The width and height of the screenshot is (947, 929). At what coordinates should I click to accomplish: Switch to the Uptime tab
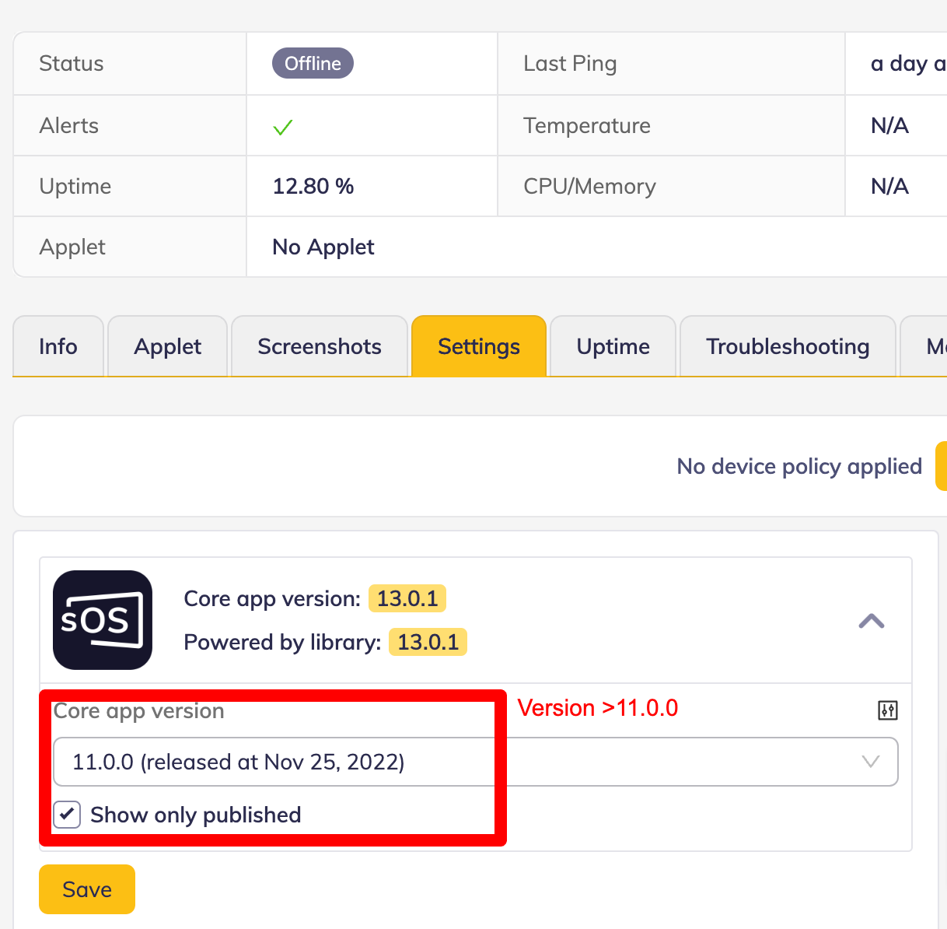click(613, 346)
